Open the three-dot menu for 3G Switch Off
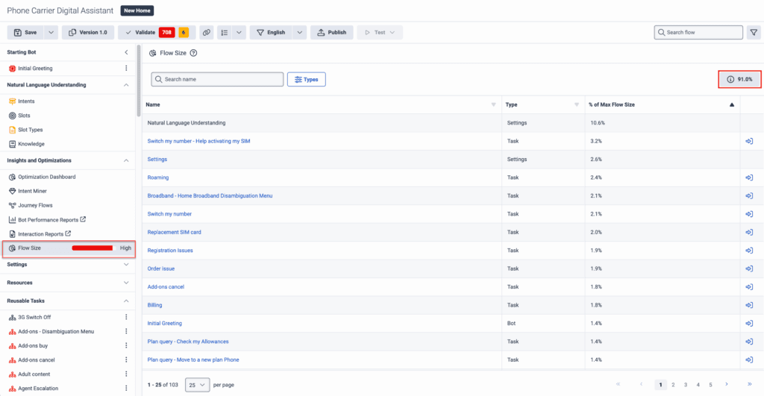This screenshot has height=396, width=764. 126,318
